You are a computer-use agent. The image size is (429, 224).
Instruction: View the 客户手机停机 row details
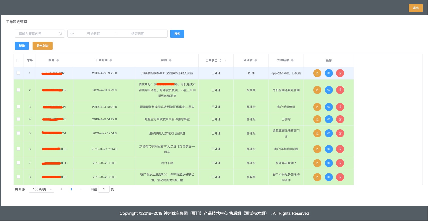click(329, 107)
